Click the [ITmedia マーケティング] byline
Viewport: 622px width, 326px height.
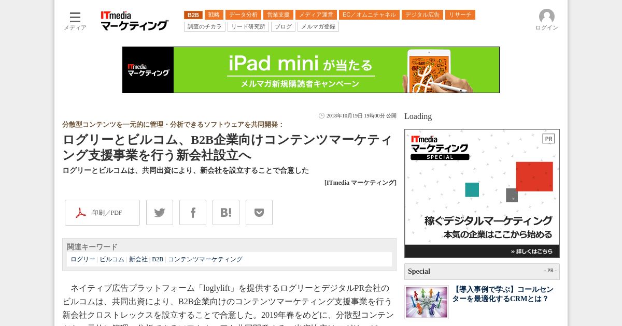[x=360, y=183]
